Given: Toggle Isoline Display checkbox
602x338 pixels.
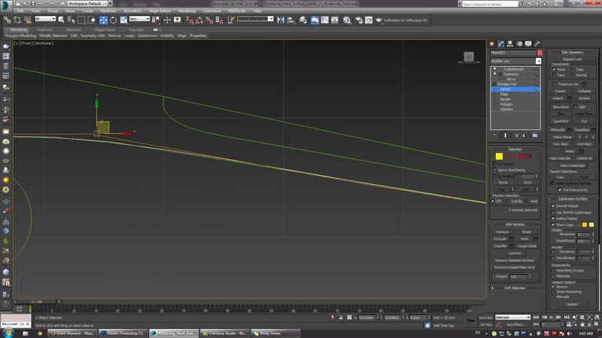Looking at the screenshot, I should coord(553,219).
